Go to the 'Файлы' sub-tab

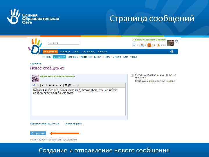(x=134, y=57)
